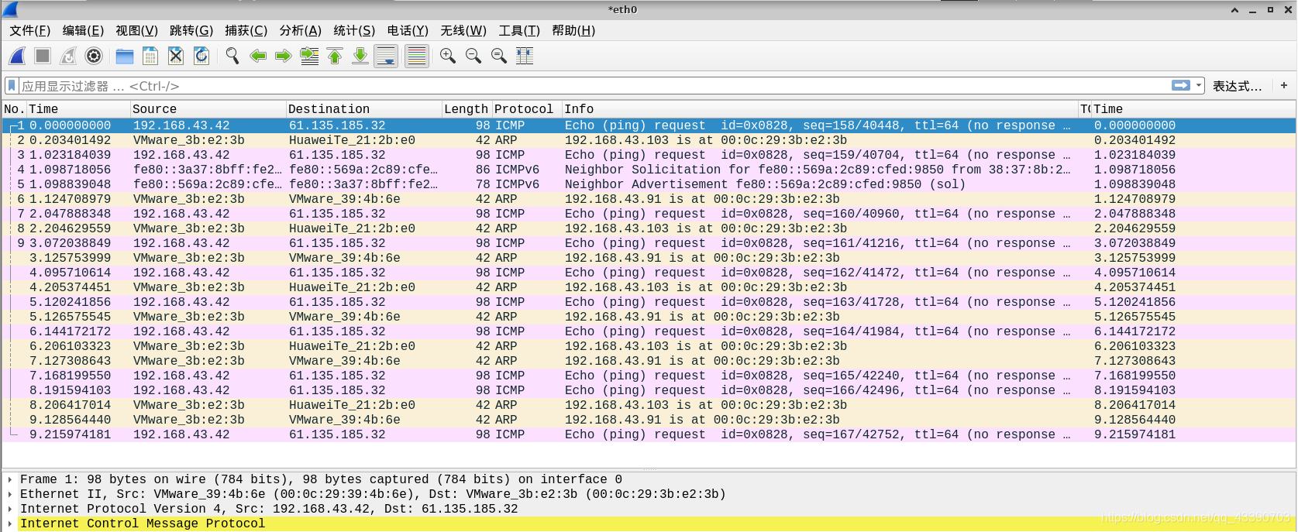
Task: Add a filter button with plus
Action: coord(1284,85)
